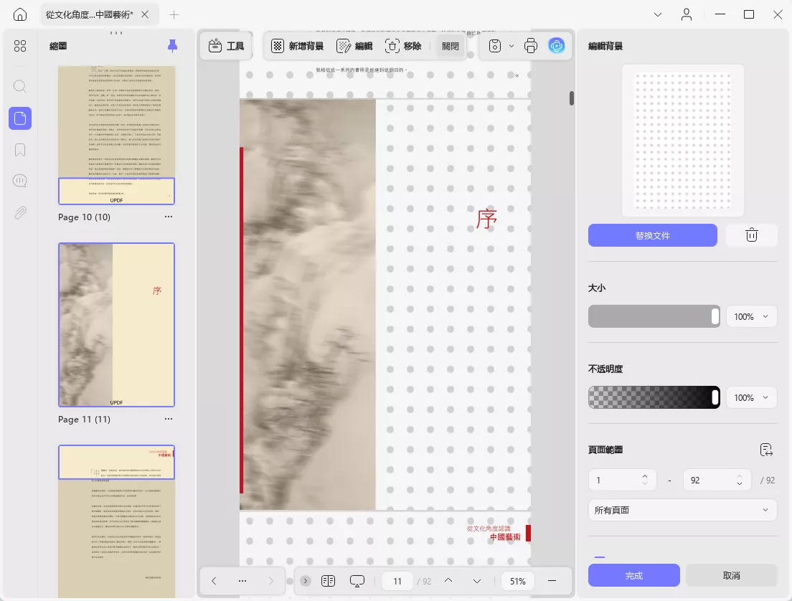
Task: Click the 替換文件 button
Action: coord(653,235)
